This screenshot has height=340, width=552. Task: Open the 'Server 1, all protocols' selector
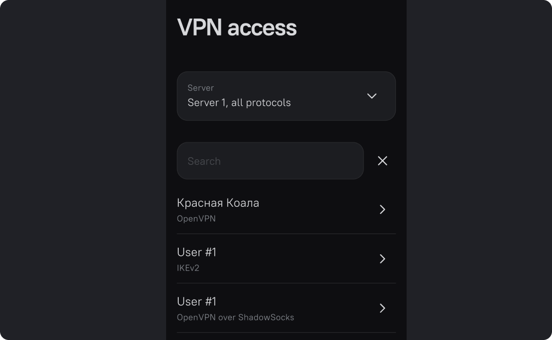click(239, 103)
